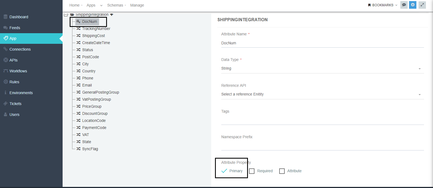Click in the Attribute Name field
This screenshot has width=433, height=188.
323,43
